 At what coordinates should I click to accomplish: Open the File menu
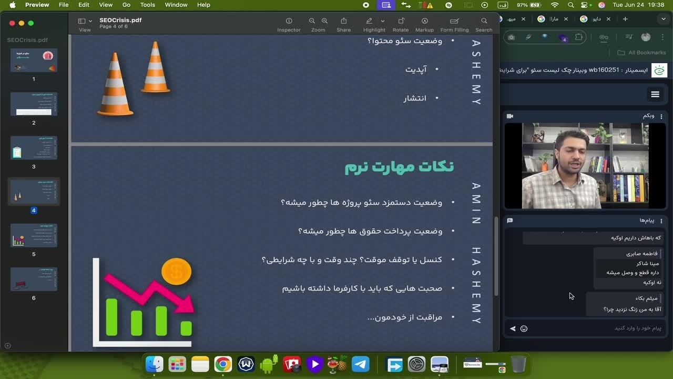coord(64,5)
